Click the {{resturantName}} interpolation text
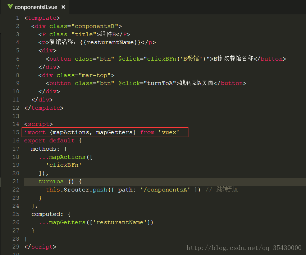306x255 pixels. [110, 42]
